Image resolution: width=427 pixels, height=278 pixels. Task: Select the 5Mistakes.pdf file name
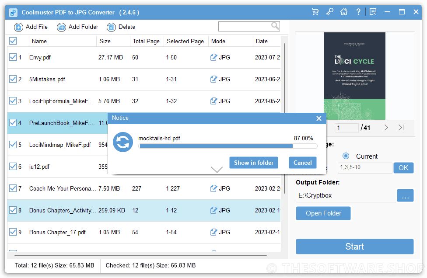[47, 79]
